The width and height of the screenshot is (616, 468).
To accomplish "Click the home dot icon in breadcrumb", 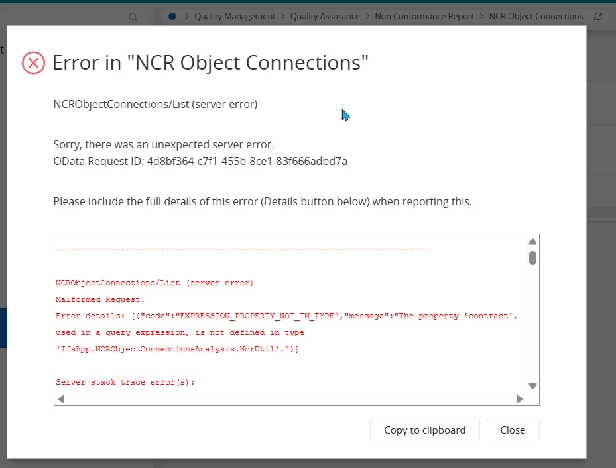I will point(172,16).
